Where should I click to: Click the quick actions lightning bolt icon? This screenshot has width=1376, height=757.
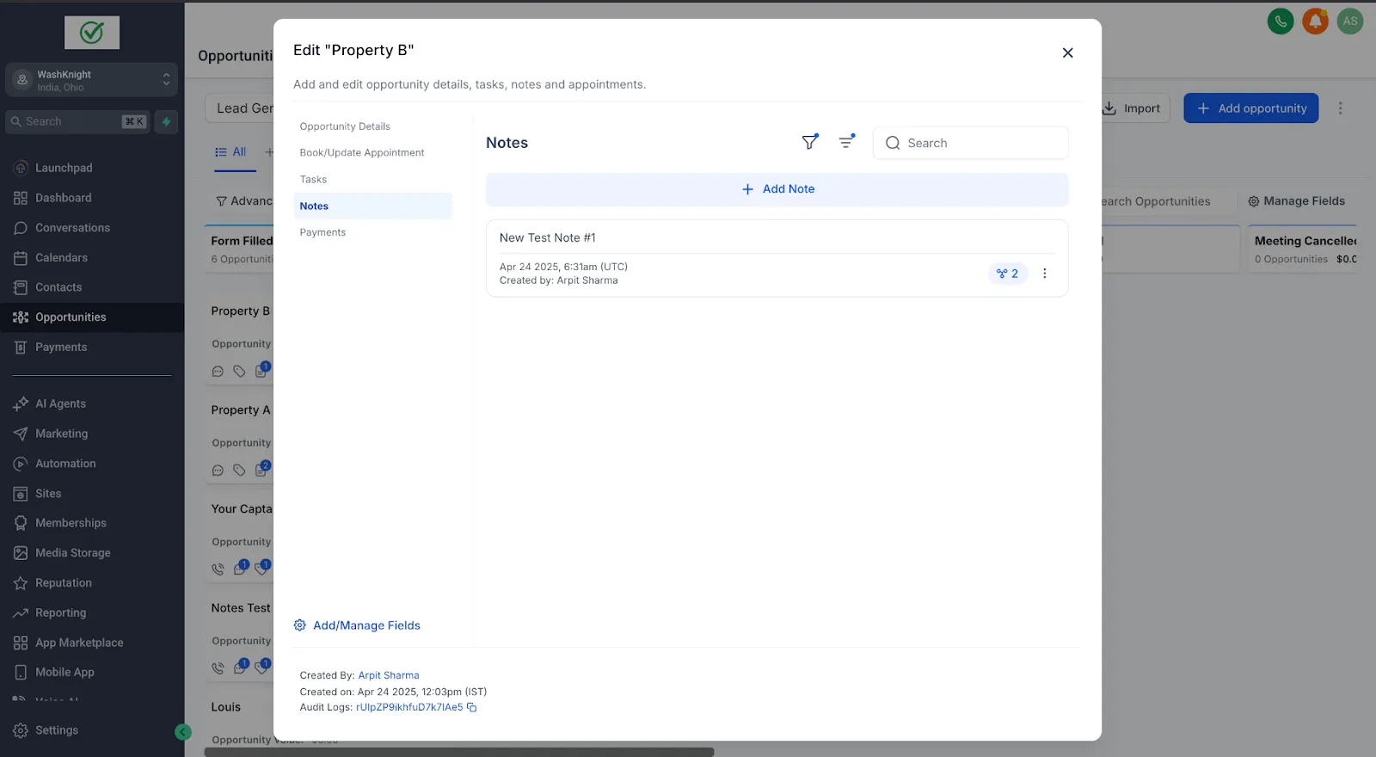(x=166, y=121)
